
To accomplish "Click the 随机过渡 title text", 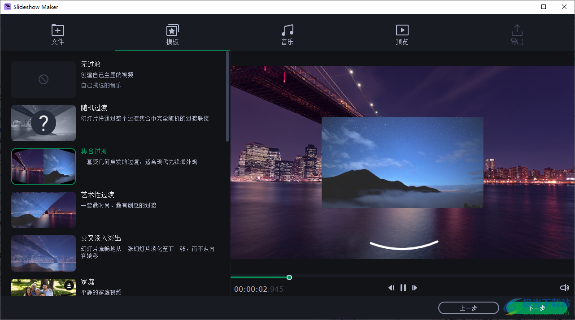I will coord(94,108).
